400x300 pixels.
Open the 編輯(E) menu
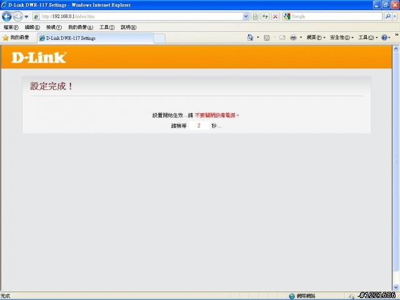(x=32, y=27)
